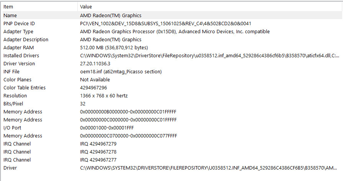
Task: Click the Value column header
Action: [x=210, y=7]
